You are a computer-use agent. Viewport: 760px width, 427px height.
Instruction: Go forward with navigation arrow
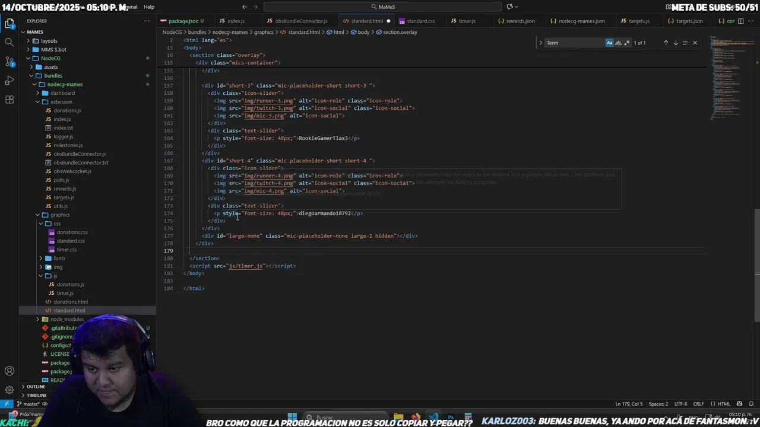coord(256,7)
